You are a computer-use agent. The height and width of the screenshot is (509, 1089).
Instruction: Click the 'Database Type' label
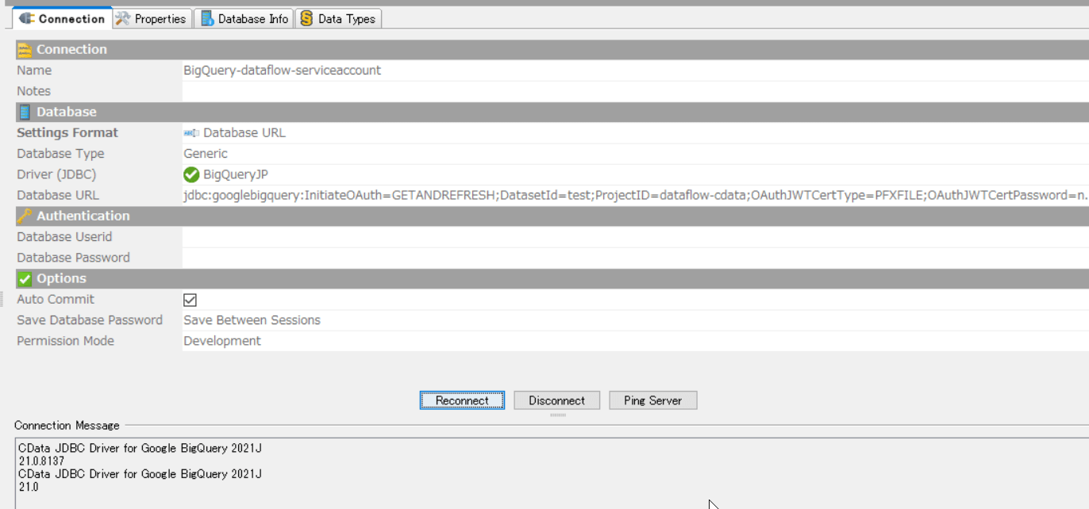(60, 154)
